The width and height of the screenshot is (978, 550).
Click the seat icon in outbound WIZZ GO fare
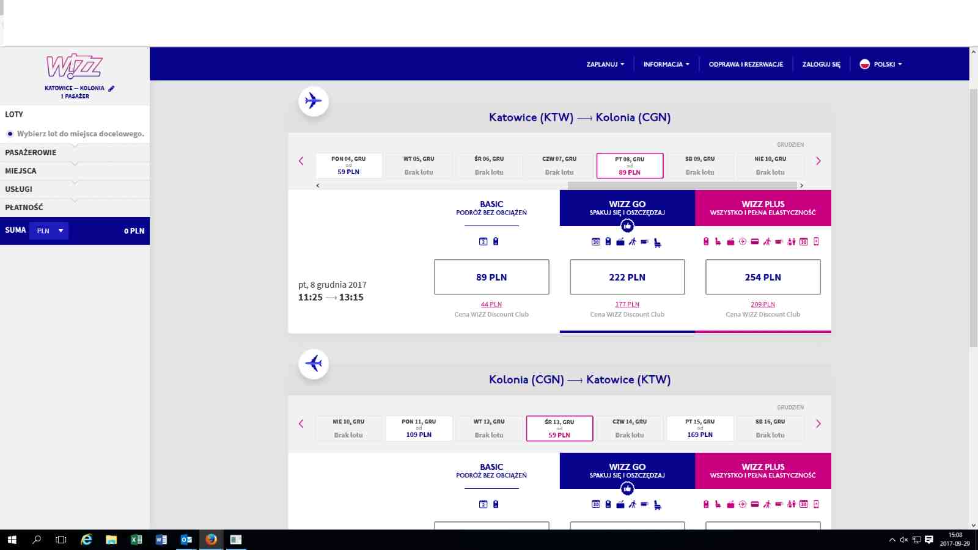(657, 243)
